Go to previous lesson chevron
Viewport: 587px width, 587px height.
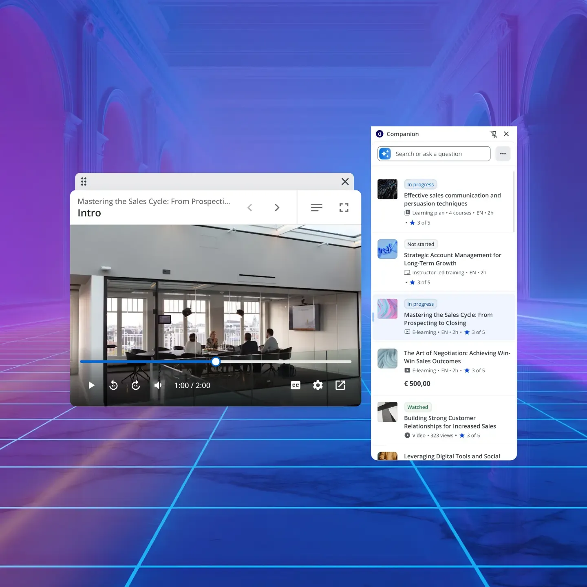click(x=250, y=207)
